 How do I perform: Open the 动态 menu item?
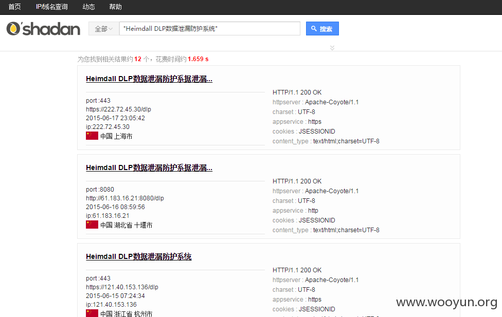(88, 7)
